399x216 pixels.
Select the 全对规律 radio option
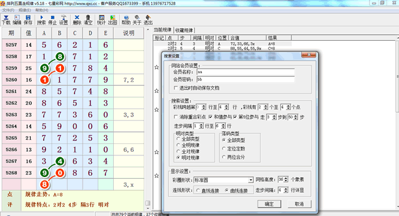(179, 151)
